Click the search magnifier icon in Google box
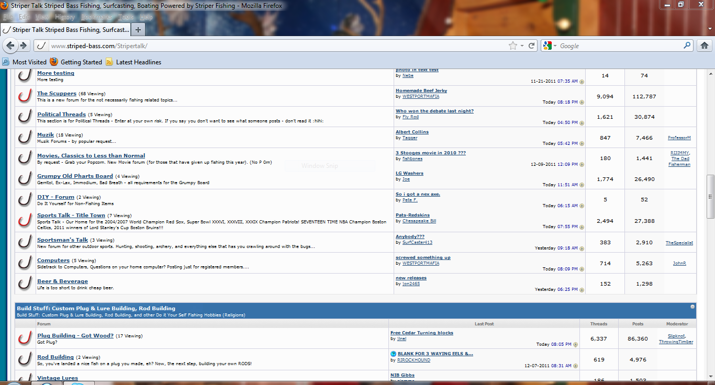 tap(688, 46)
